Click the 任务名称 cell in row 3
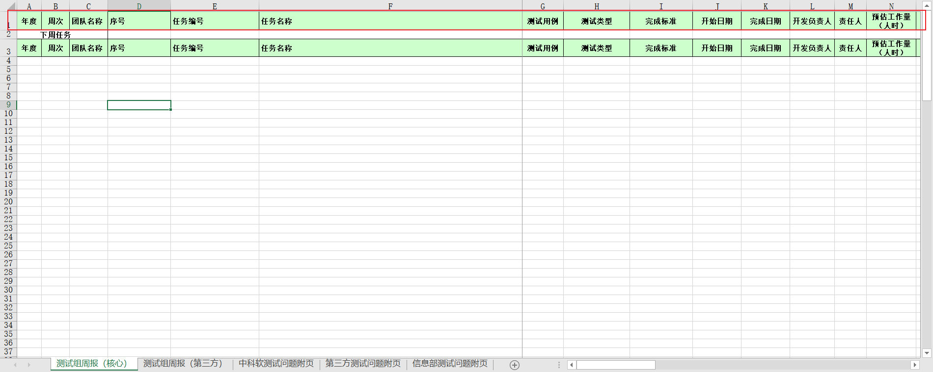The height and width of the screenshot is (372, 933). (x=390, y=48)
